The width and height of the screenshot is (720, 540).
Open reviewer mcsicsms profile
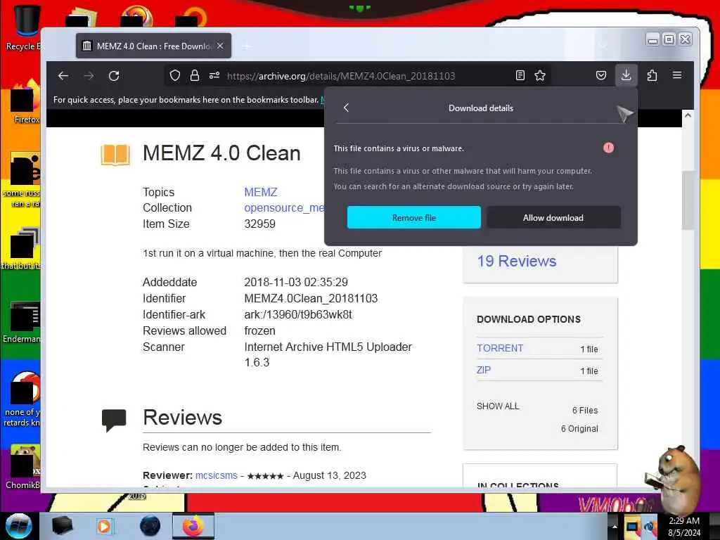point(217,475)
